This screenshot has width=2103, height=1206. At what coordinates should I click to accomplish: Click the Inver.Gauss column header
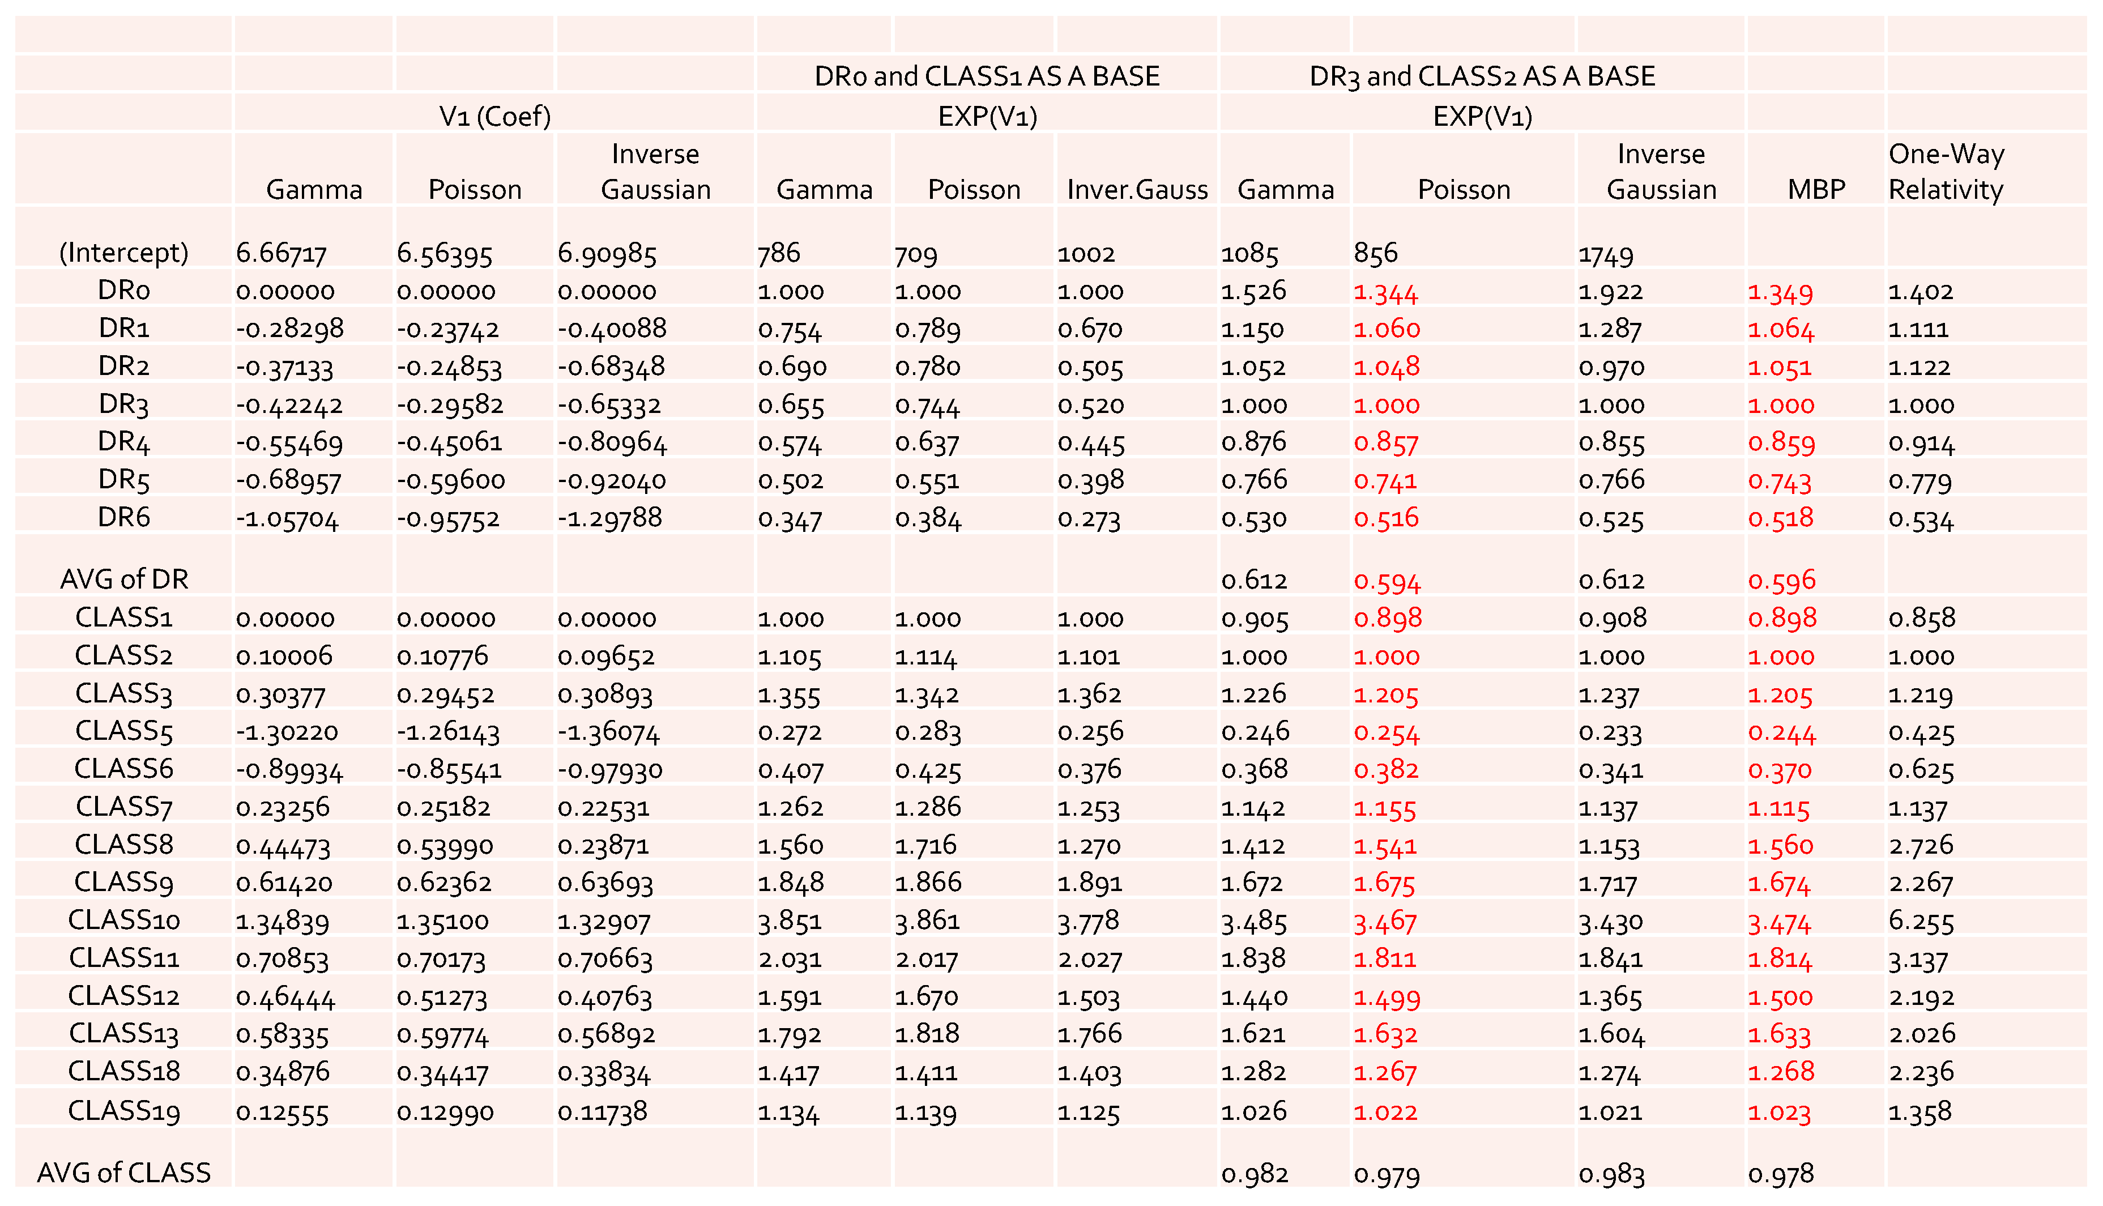pos(1138,190)
